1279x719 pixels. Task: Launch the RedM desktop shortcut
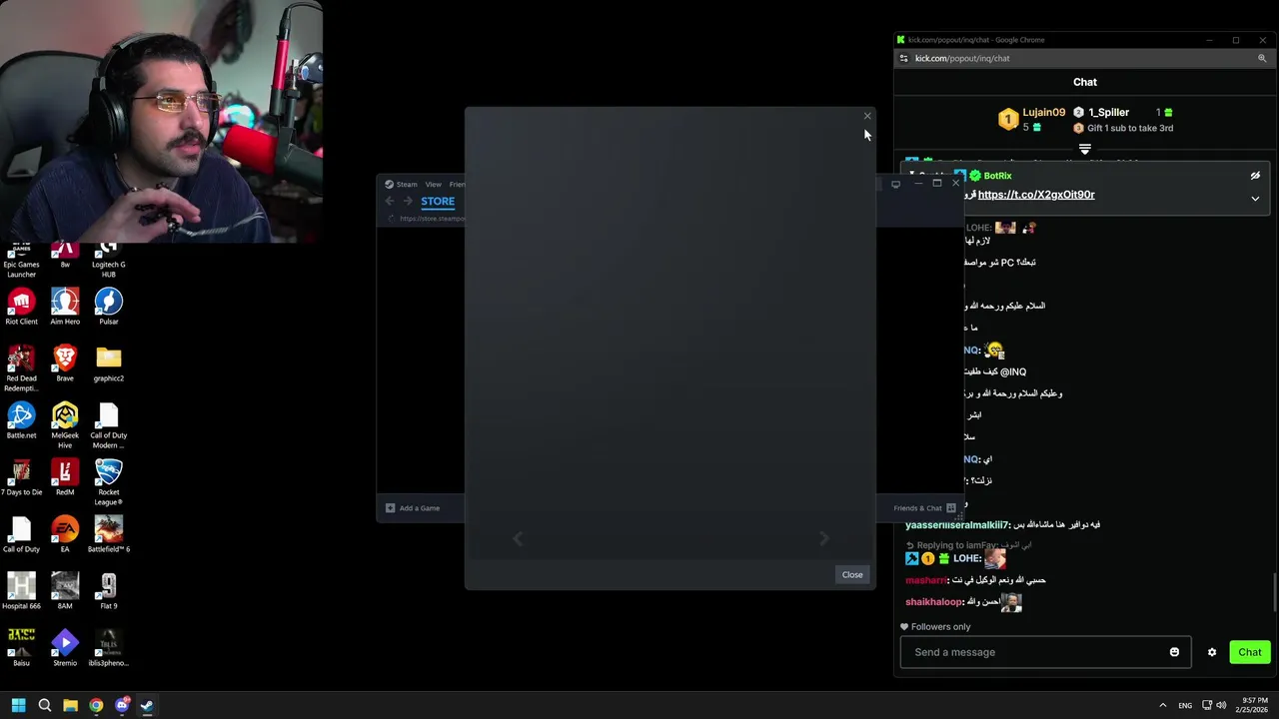click(x=65, y=478)
